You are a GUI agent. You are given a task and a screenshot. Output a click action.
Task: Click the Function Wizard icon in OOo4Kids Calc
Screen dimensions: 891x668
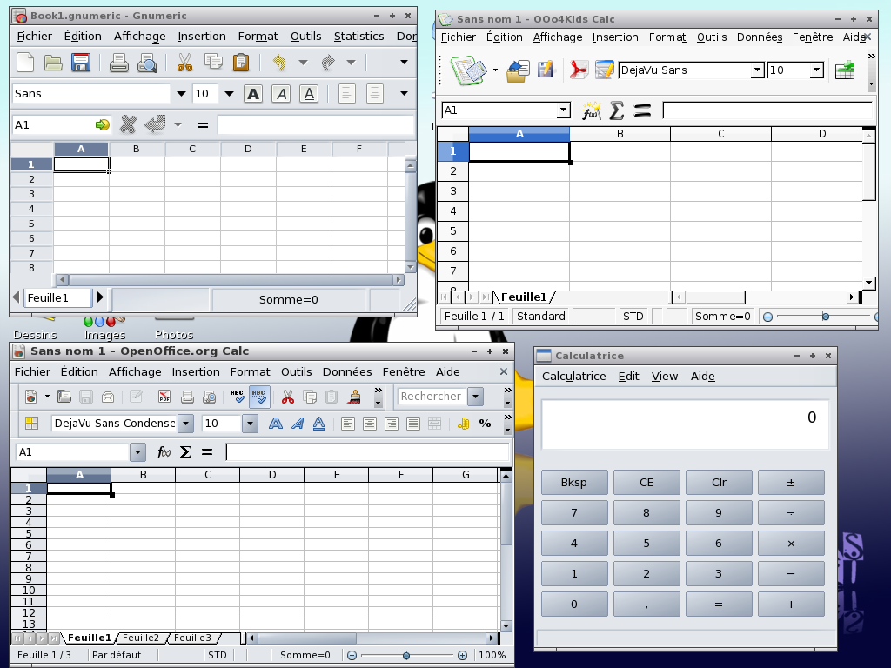591,110
